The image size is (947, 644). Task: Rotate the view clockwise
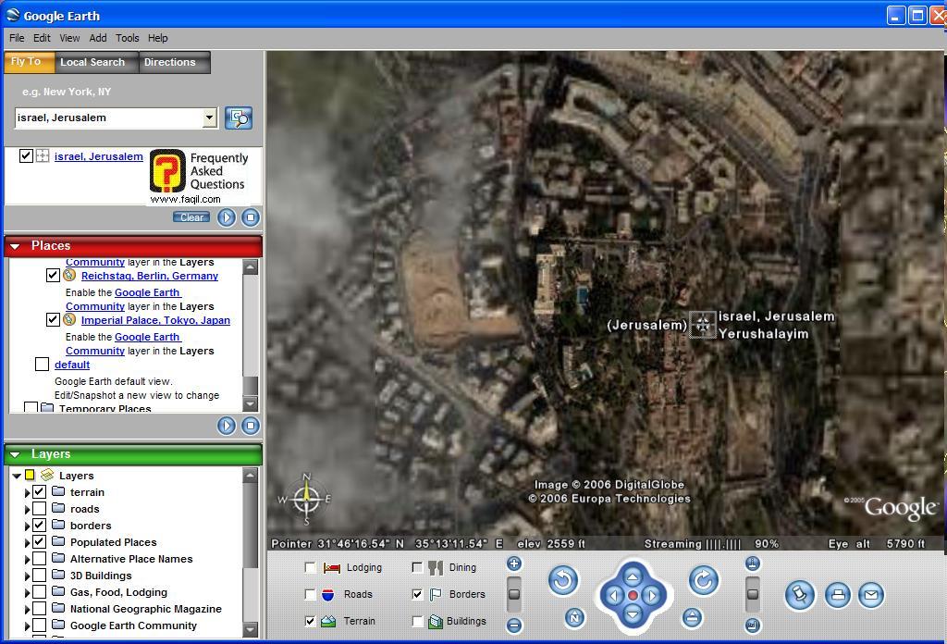(x=704, y=580)
